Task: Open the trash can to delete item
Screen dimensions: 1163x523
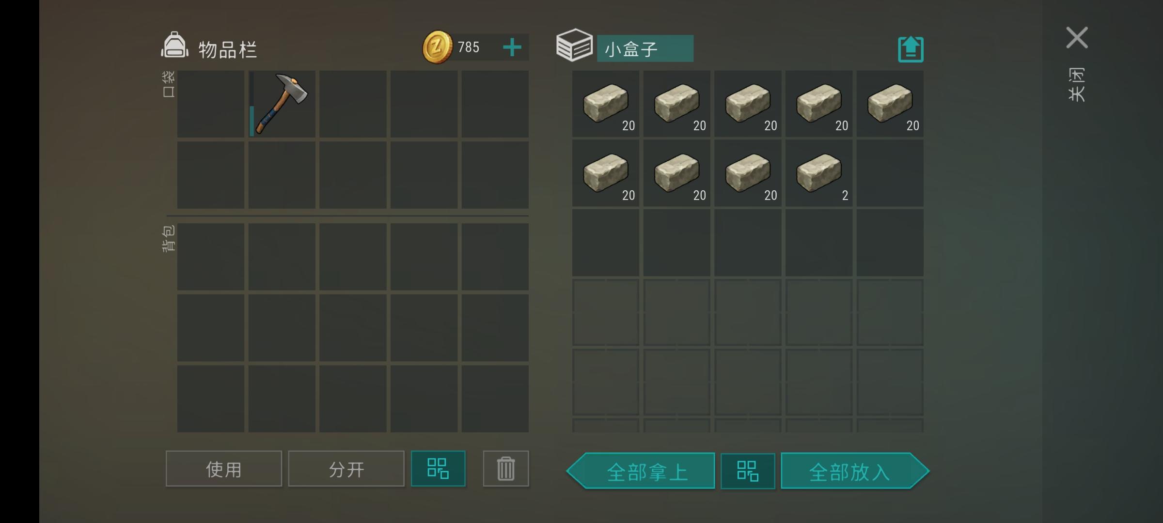Action: 506,468
